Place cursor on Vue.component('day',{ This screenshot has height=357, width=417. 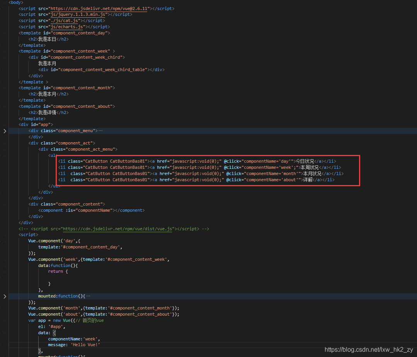54,241
